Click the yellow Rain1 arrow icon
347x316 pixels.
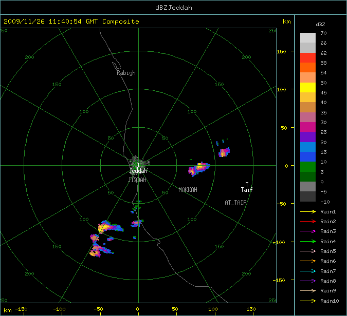[x=308, y=212]
